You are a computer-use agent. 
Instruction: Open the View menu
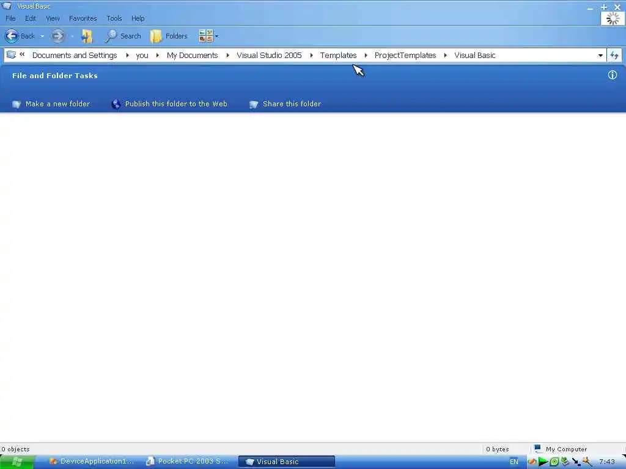pyautogui.click(x=53, y=18)
